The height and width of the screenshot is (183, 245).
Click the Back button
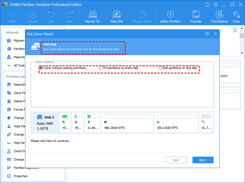tap(176, 160)
